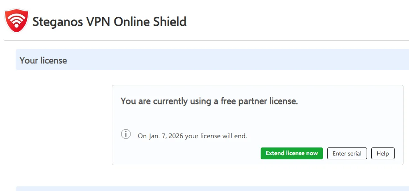The height and width of the screenshot is (191, 409).
Task: Click the license end date sentence
Action: (x=192, y=136)
